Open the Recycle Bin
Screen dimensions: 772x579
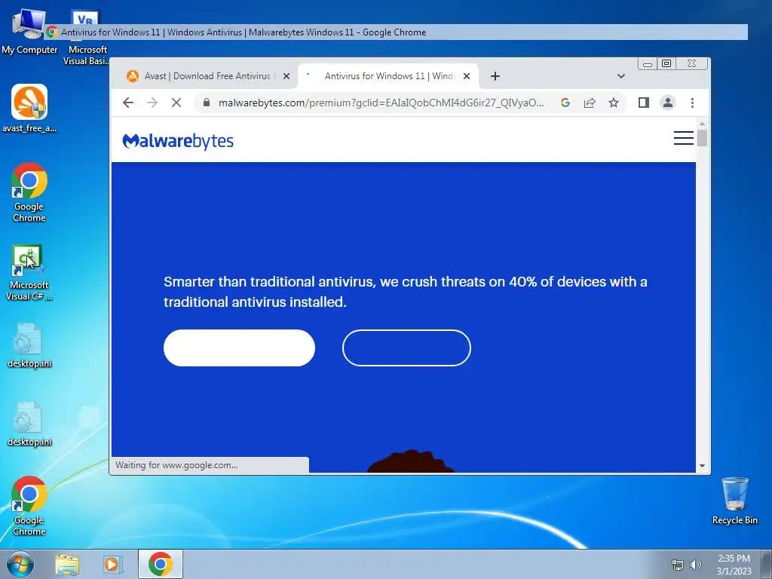[x=734, y=501]
